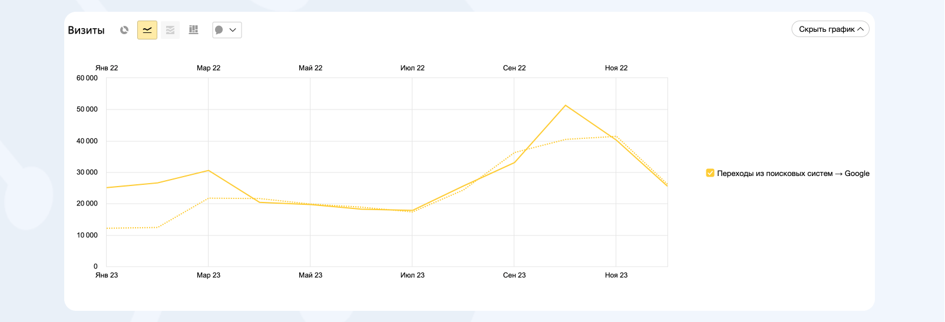Switch to the column chart view
Screen dimensions: 945x322
[x=193, y=30]
